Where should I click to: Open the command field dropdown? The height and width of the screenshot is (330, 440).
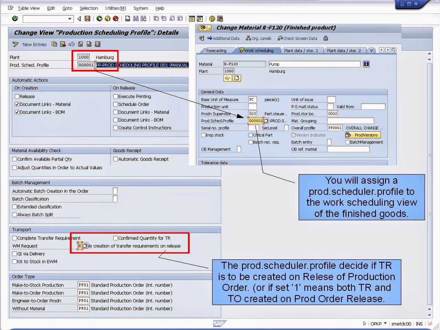pos(69,19)
